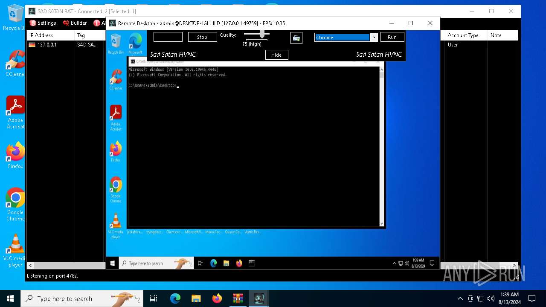Open WinRAR on the host taskbar
This screenshot has height=307, width=546.
tap(238, 298)
